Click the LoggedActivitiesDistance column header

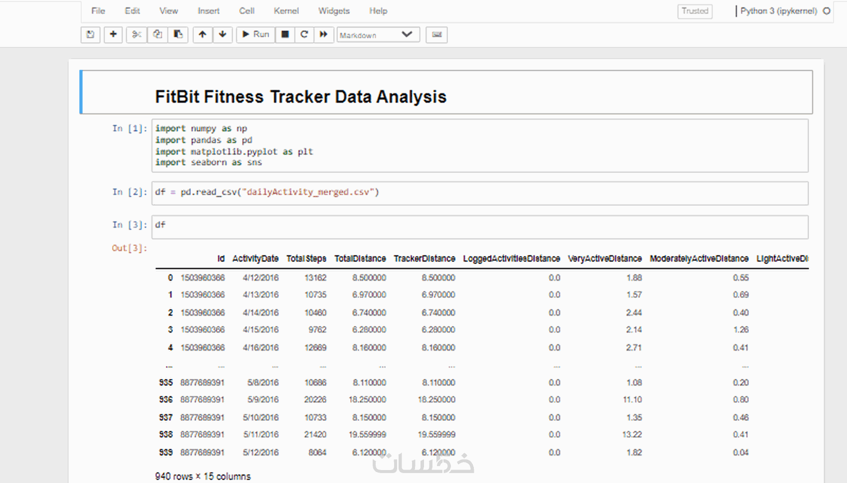coord(511,258)
